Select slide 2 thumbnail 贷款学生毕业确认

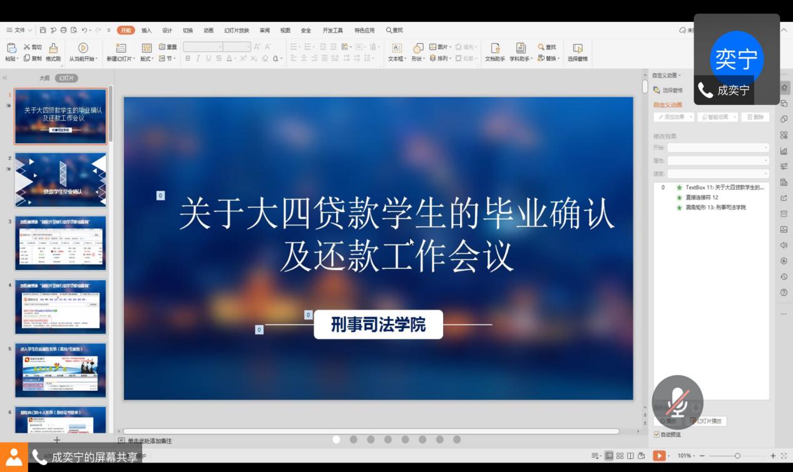(x=61, y=180)
